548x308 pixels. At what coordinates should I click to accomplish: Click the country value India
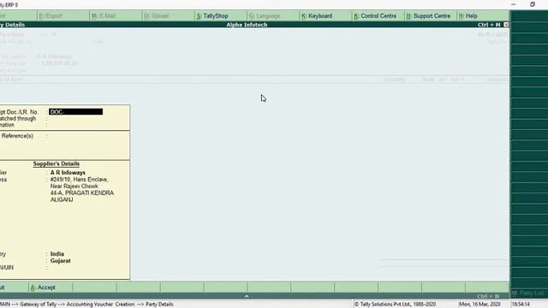[57, 254]
